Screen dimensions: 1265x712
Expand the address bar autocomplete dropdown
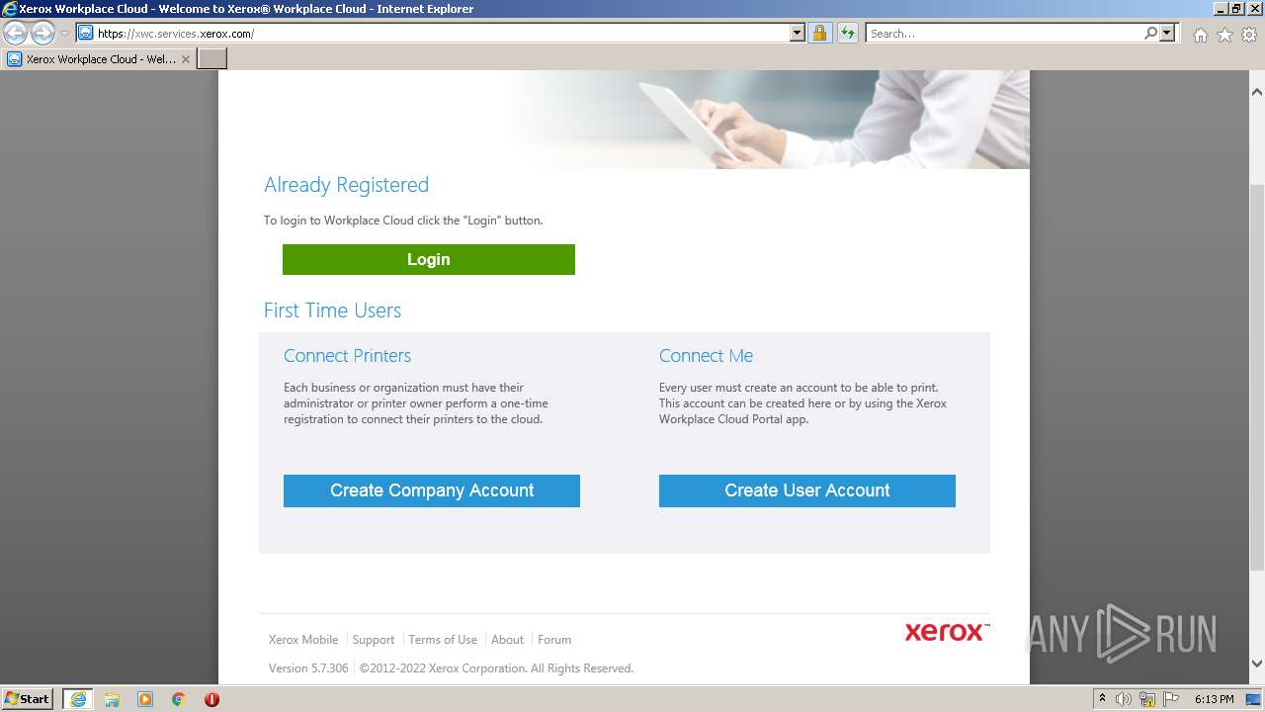pyautogui.click(x=798, y=34)
